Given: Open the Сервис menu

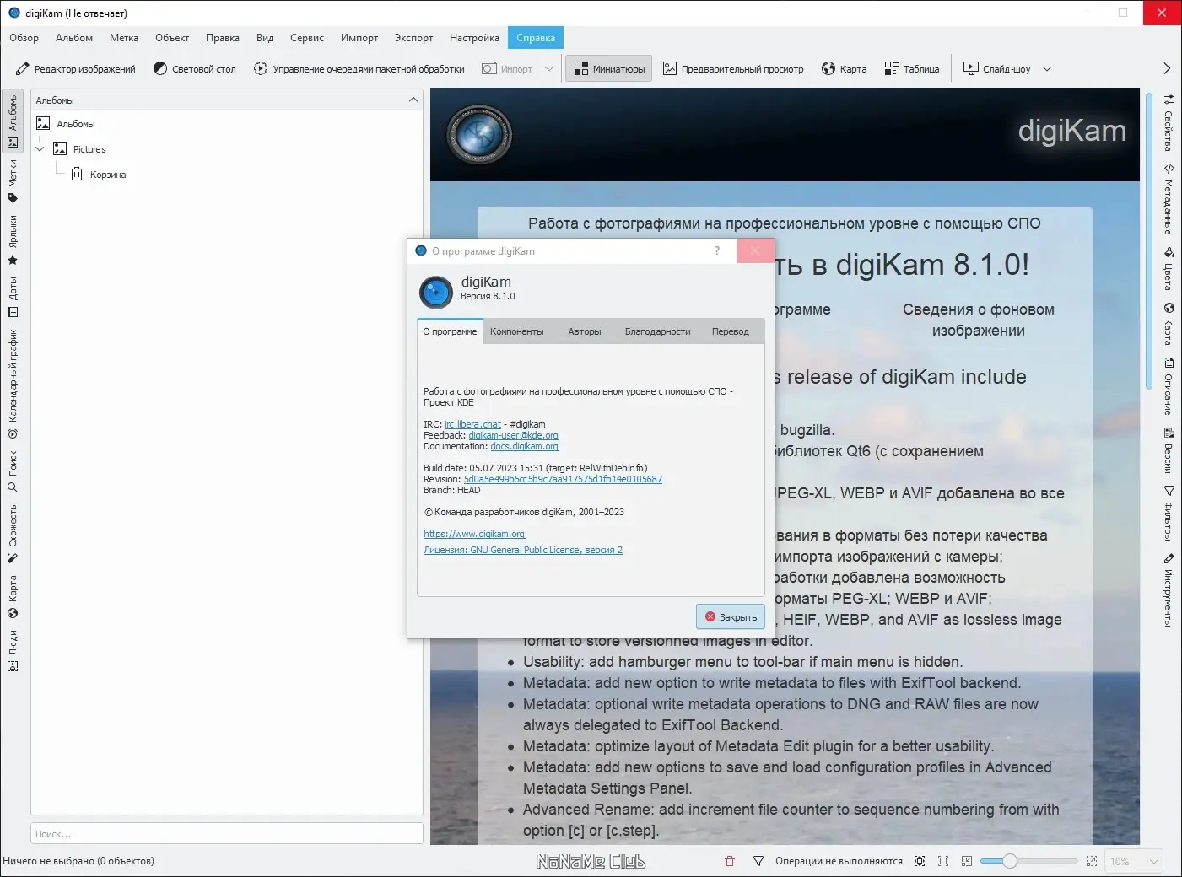Looking at the screenshot, I should pyautogui.click(x=307, y=38).
